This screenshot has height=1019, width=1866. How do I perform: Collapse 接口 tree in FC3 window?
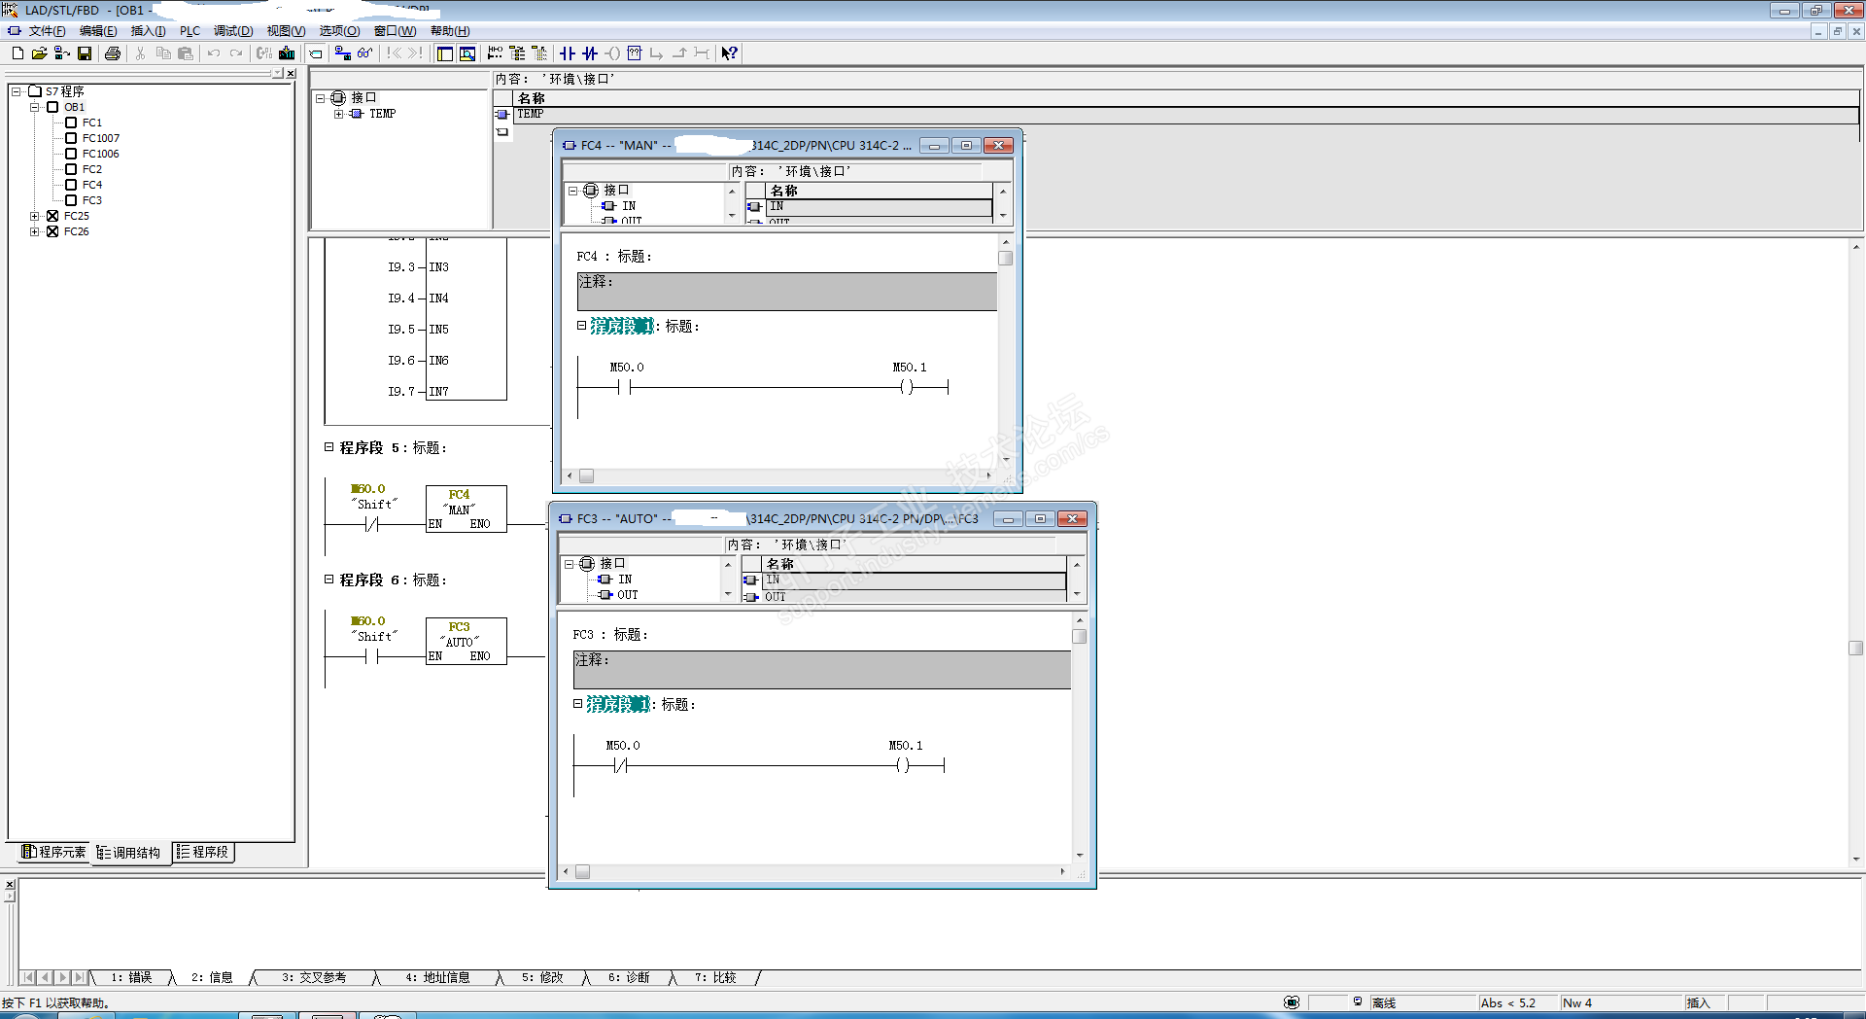pos(570,564)
